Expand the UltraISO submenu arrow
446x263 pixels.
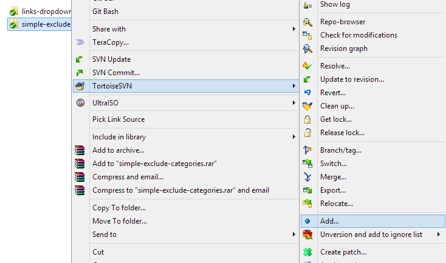point(294,102)
